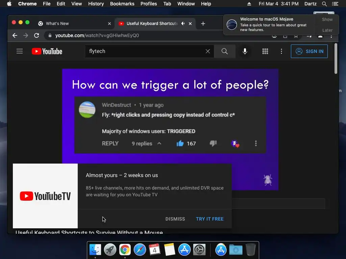Image resolution: width=346 pixels, height=259 pixels.
Task: Open the Downloads folder in Dock
Action: (236, 250)
